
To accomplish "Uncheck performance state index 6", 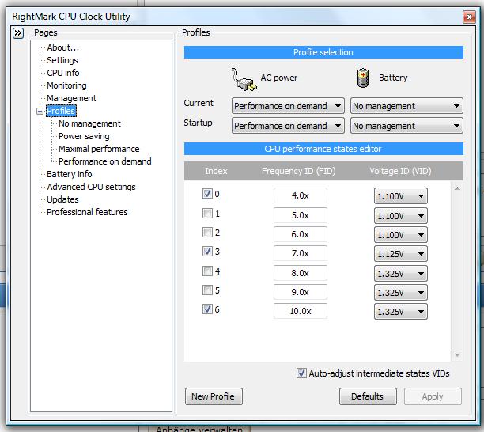I will point(207,309).
